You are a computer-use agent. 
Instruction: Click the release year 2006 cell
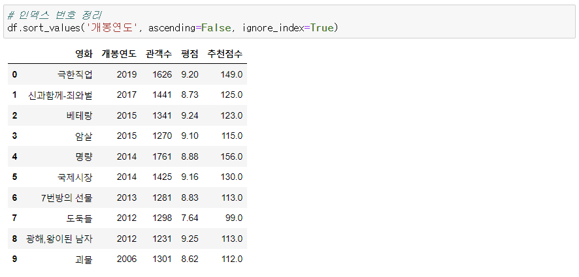click(x=127, y=259)
